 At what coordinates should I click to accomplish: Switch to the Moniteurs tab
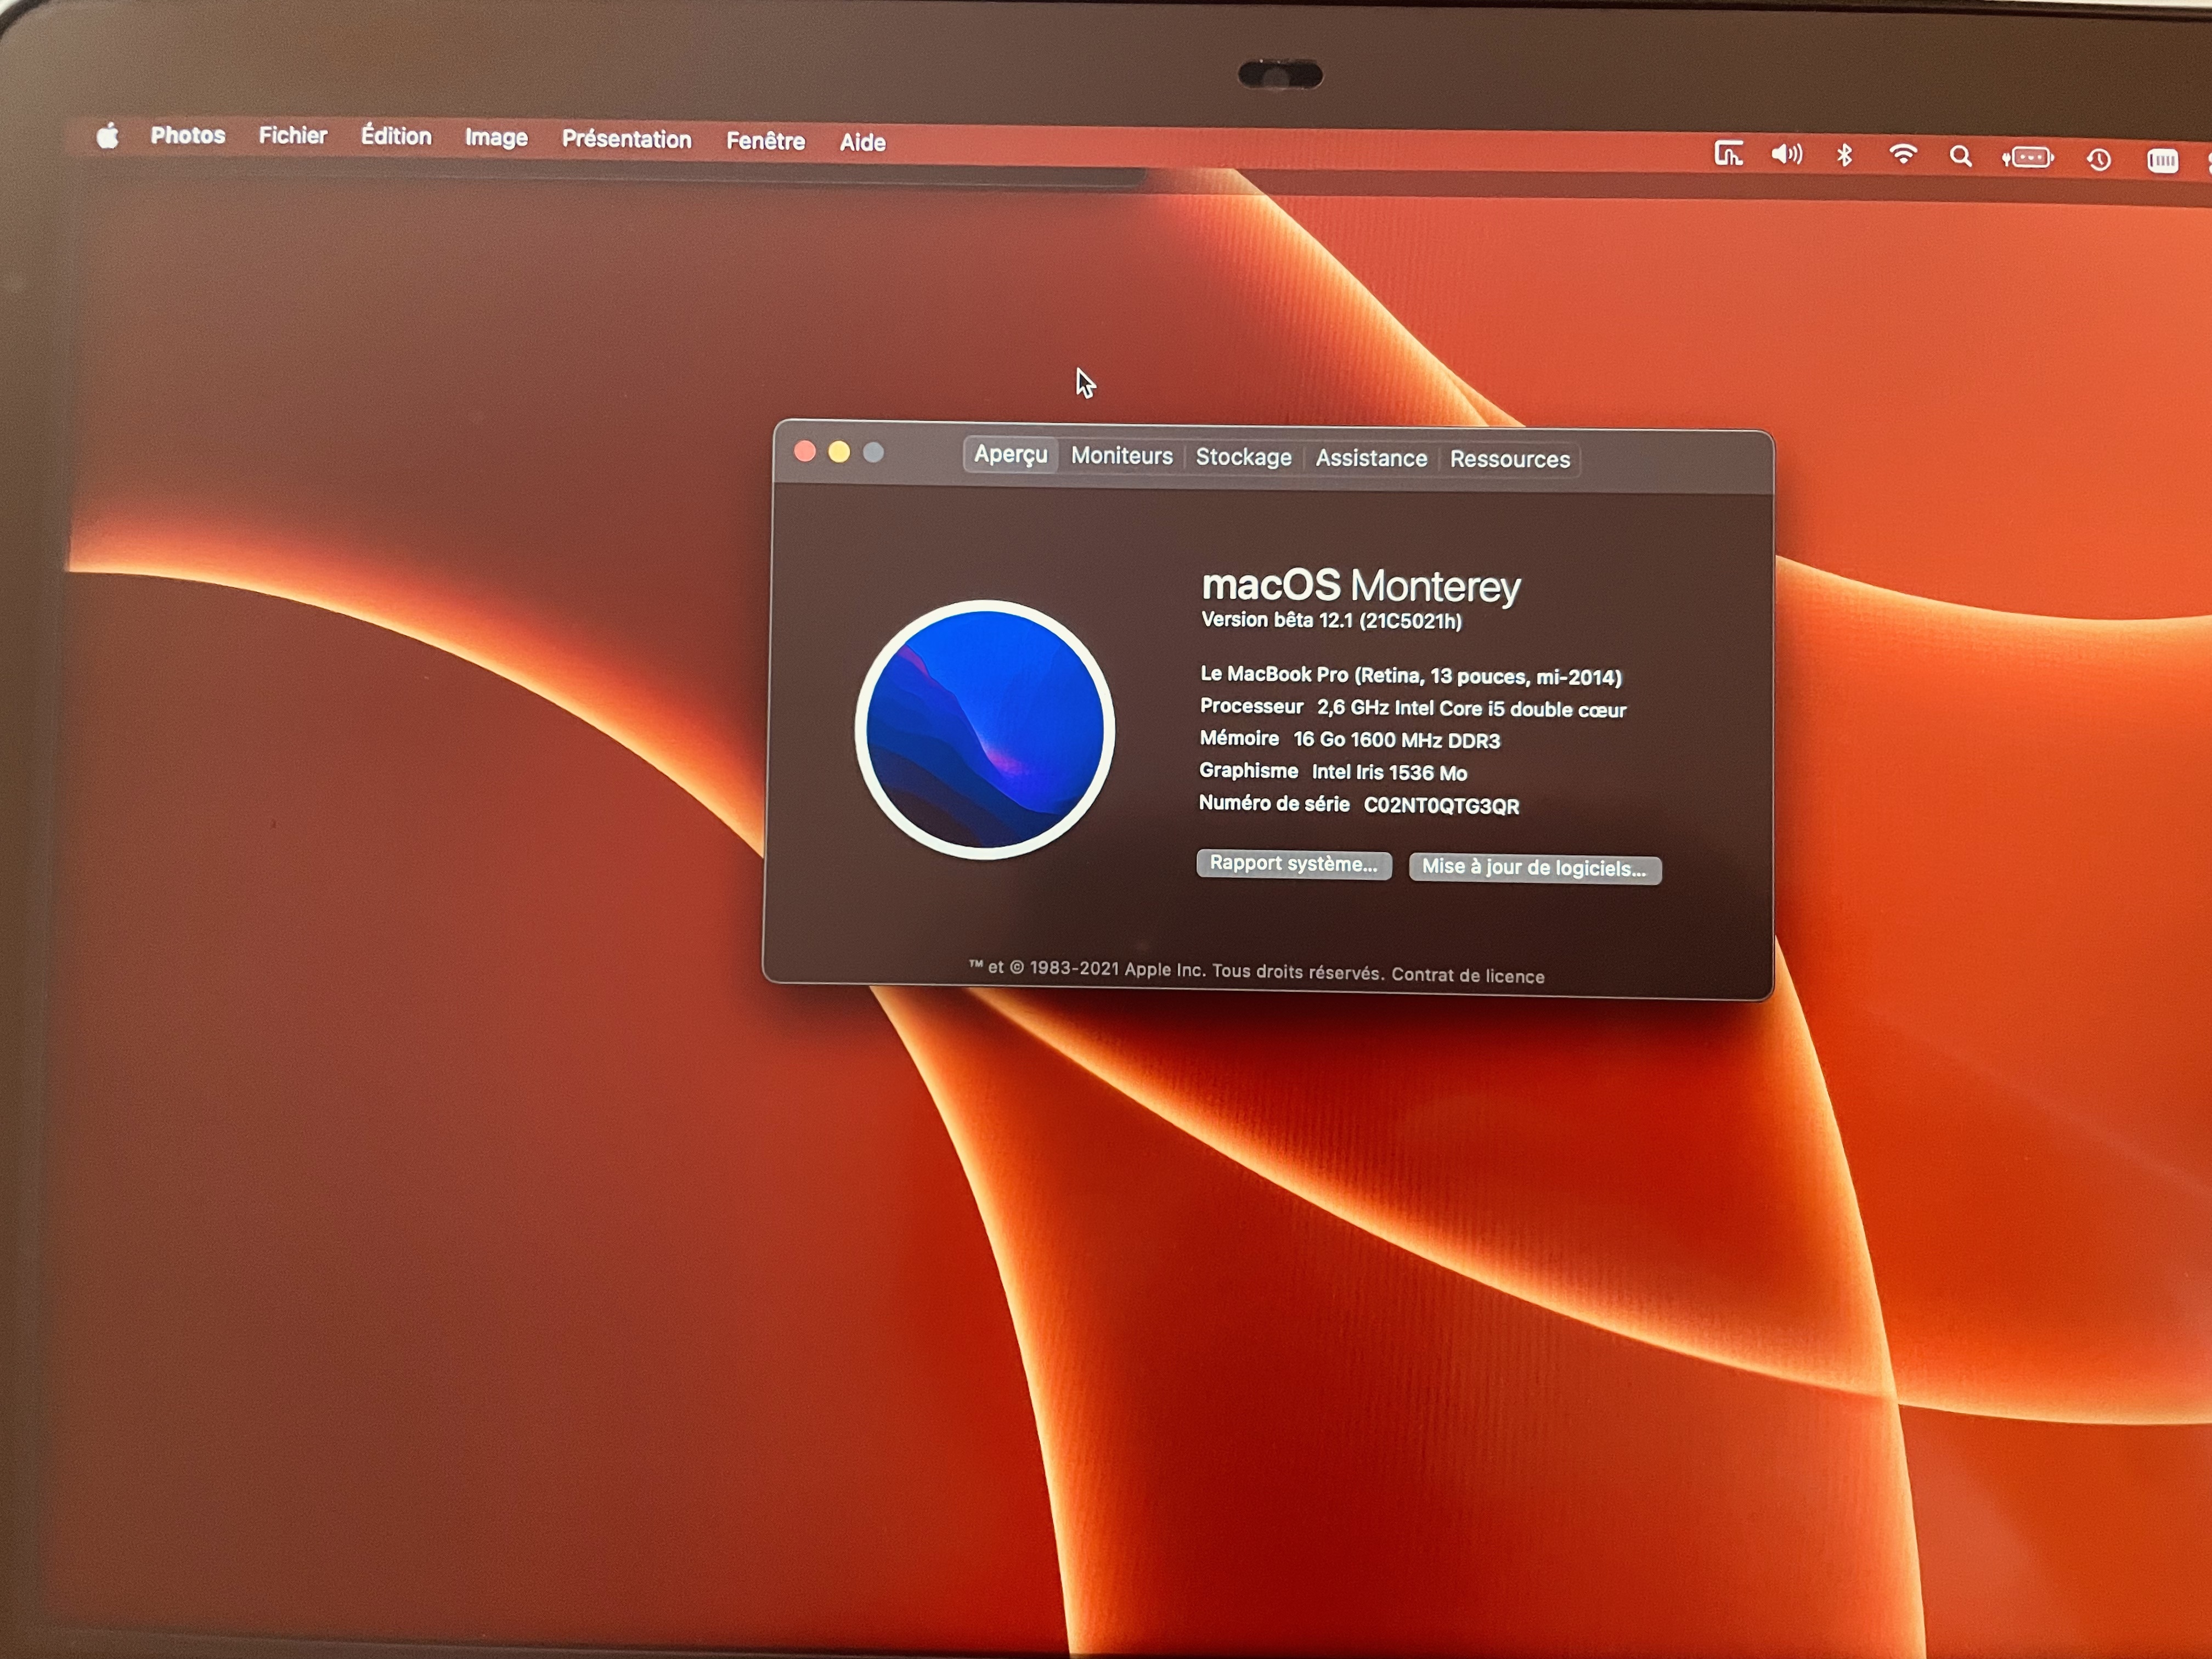1122,456
